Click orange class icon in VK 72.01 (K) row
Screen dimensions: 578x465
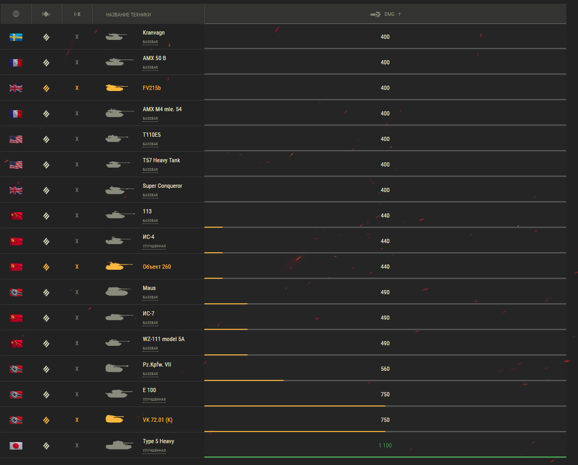coord(46,420)
